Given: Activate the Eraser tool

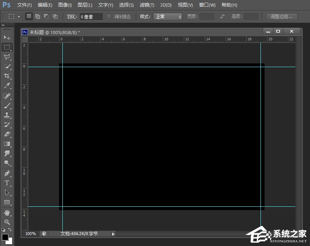Looking at the screenshot, I should (x=7, y=134).
